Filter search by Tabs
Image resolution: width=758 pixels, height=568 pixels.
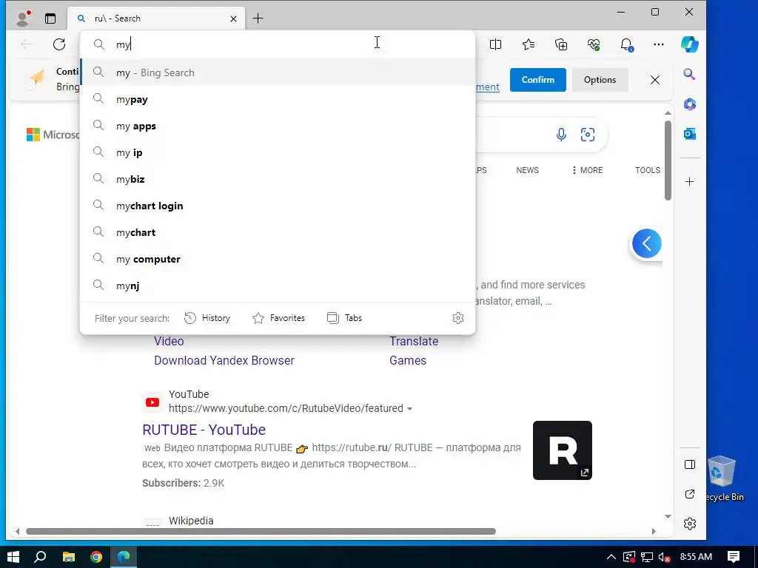click(345, 318)
